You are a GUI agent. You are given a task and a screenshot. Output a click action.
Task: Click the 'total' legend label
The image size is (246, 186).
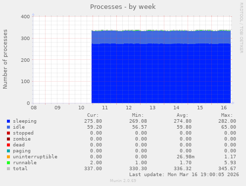coord(20,169)
